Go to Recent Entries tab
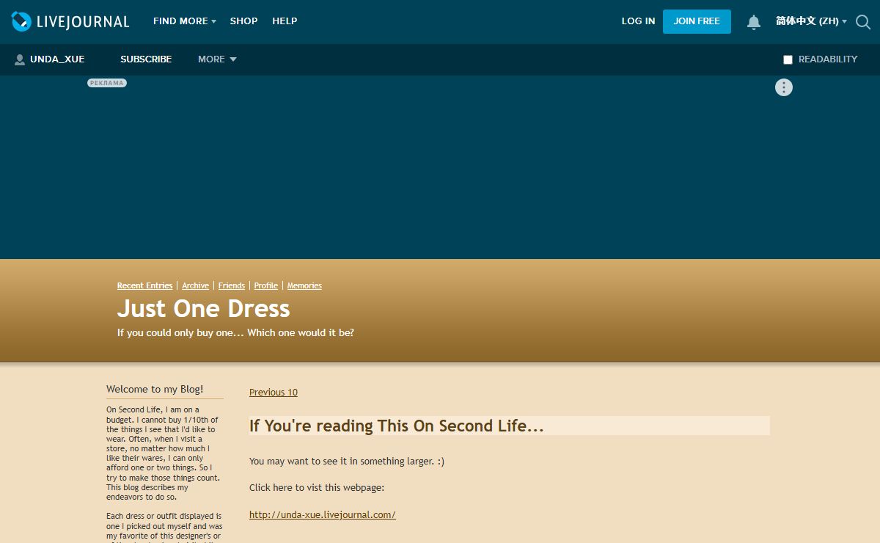880x543 pixels. click(x=145, y=285)
